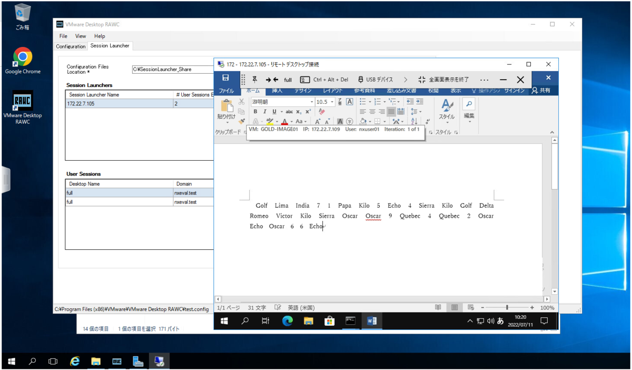Open the 10.5 font size dropdown

coord(332,102)
